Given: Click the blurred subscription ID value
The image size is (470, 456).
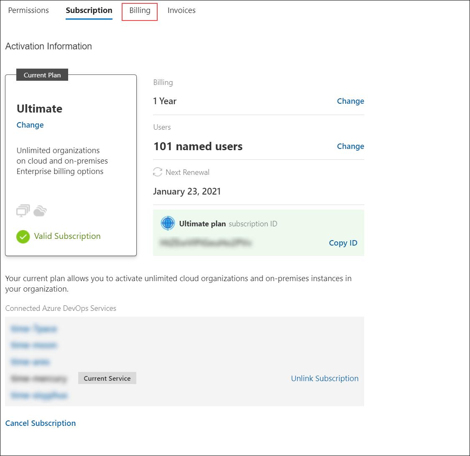Looking at the screenshot, I should 206,243.
